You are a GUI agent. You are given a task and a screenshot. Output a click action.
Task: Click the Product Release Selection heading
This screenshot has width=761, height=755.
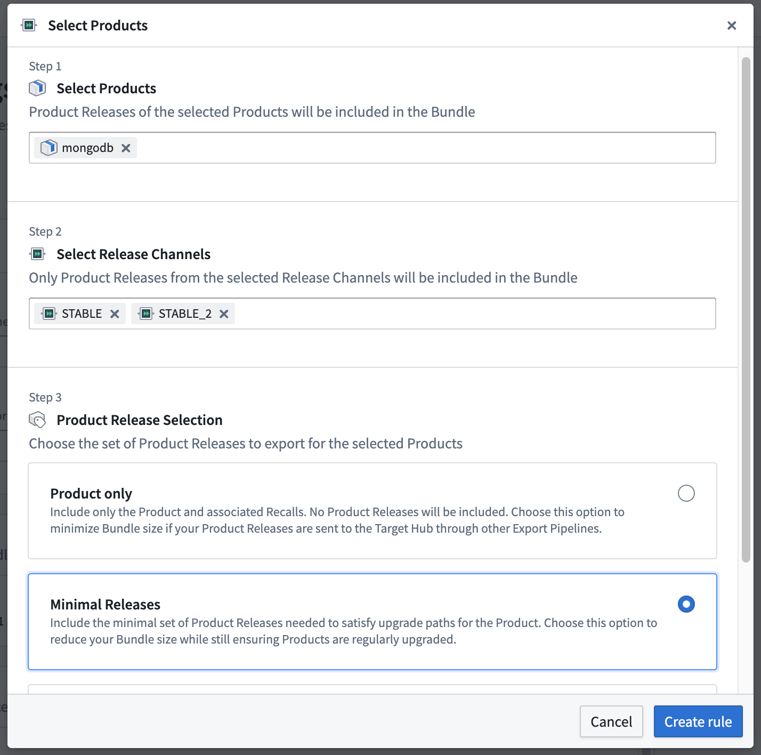coord(140,420)
